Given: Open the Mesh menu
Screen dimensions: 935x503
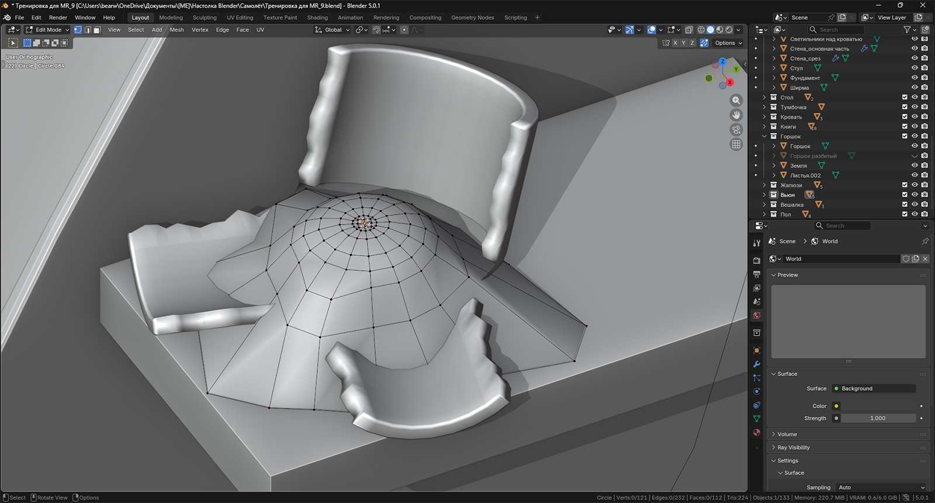Looking at the screenshot, I should click(176, 30).
